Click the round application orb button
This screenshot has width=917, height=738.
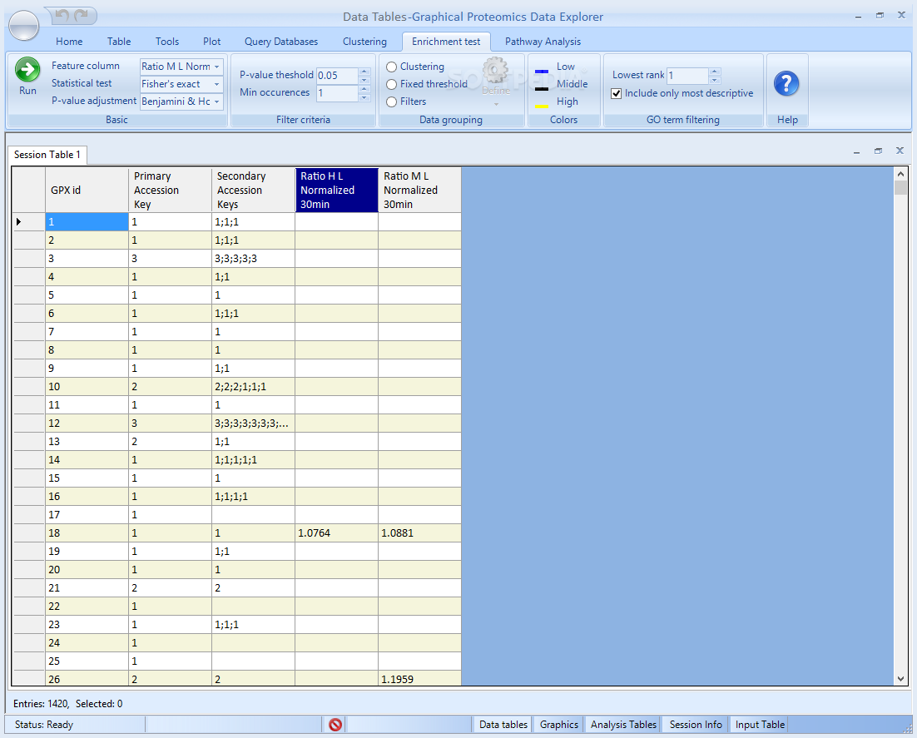tap(23, 26)
